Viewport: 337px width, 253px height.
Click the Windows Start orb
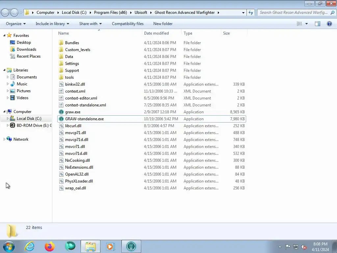9,246
